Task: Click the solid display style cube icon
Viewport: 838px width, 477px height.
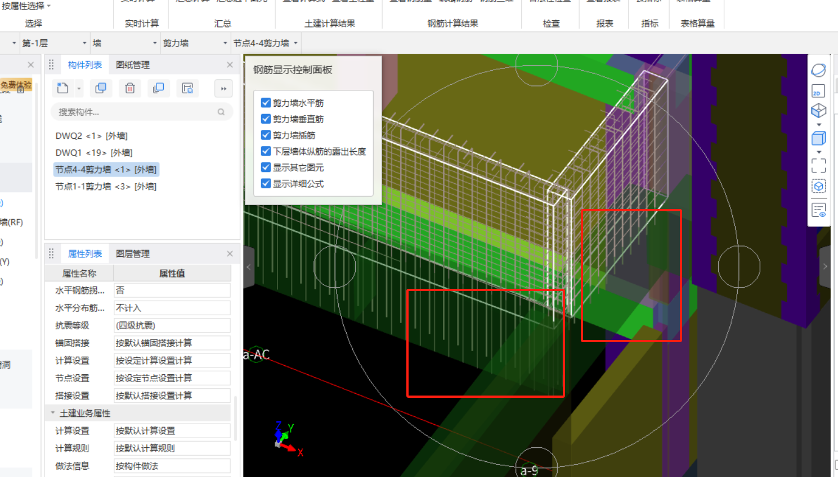Action: 818,138
